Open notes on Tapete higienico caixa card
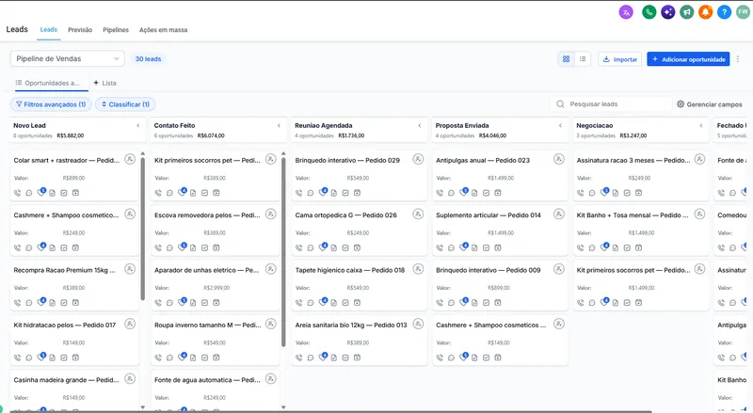Image resolution: width=753 pixels, height=413 pixels. 333,303
